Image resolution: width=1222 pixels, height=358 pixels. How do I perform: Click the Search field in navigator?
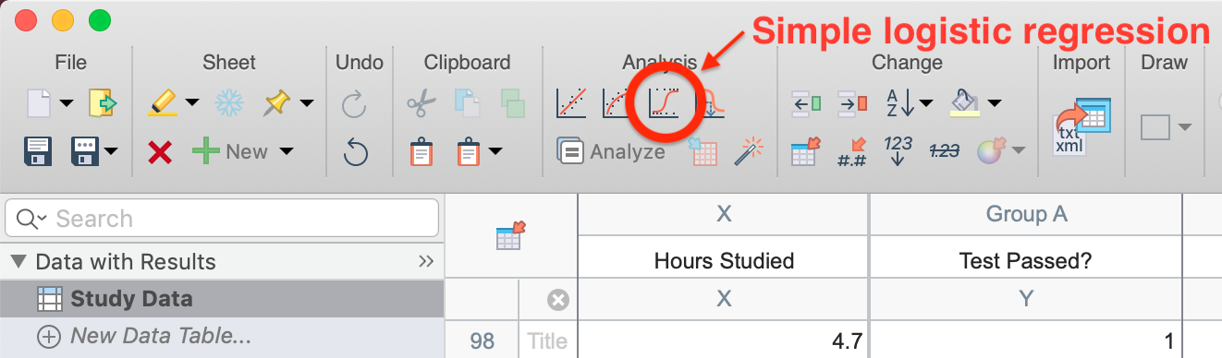pos(222,219)
